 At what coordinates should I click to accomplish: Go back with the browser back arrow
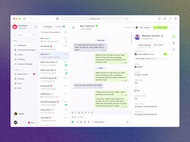[x=30, y=19]
